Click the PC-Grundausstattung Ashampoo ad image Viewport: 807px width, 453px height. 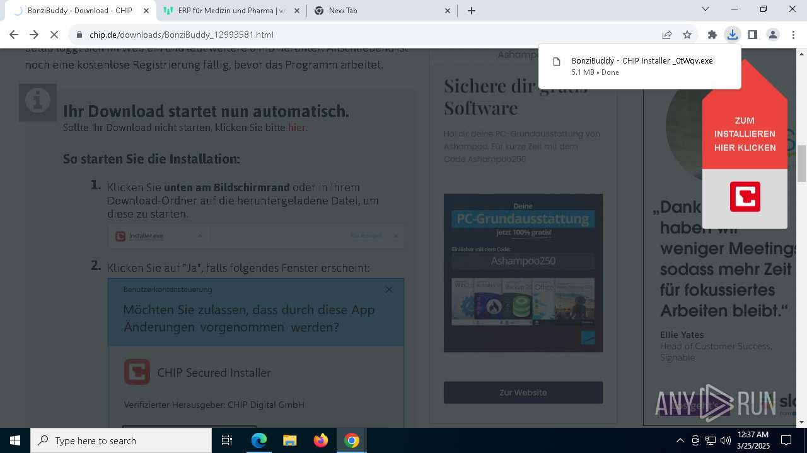pyautogui.click(x=523, y=273)
